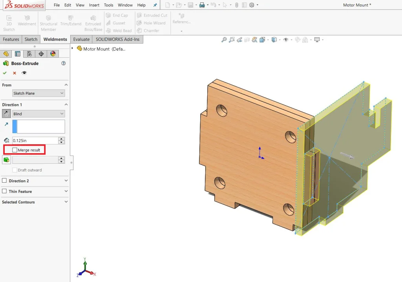402x282 pixels.
Task: Toggle the detailed preview eye icon
Action: tap(24, 73)
